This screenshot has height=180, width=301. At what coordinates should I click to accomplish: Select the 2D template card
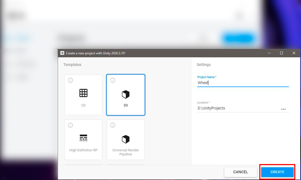click(83, 95)
